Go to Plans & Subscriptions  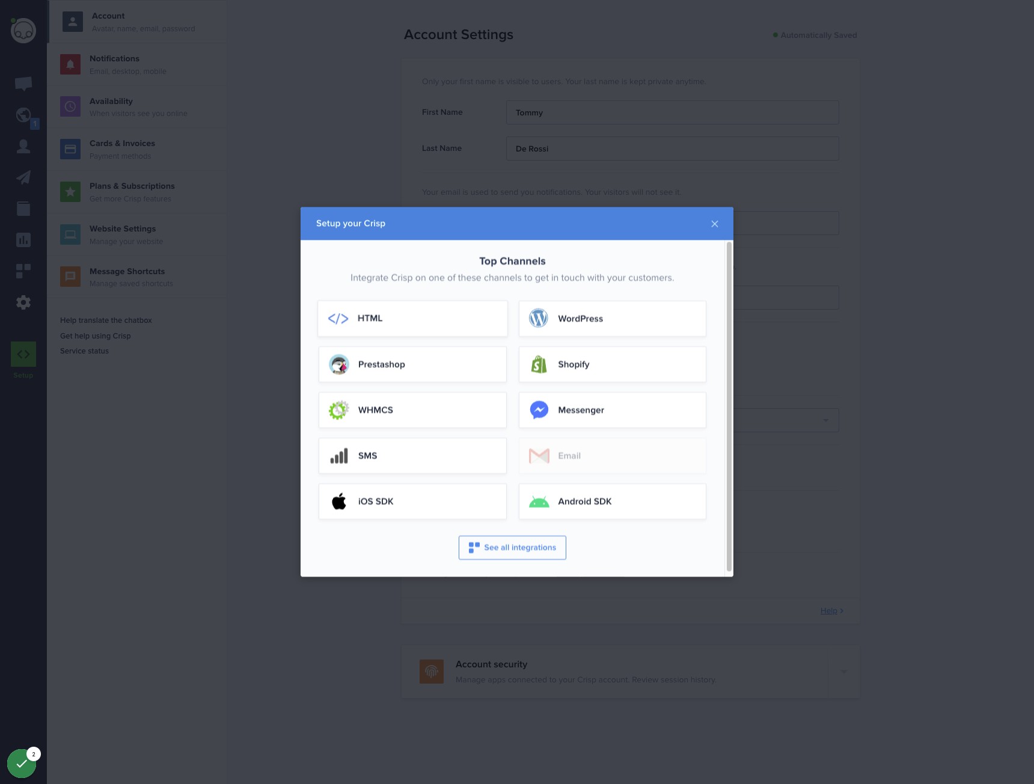point(137,192)
